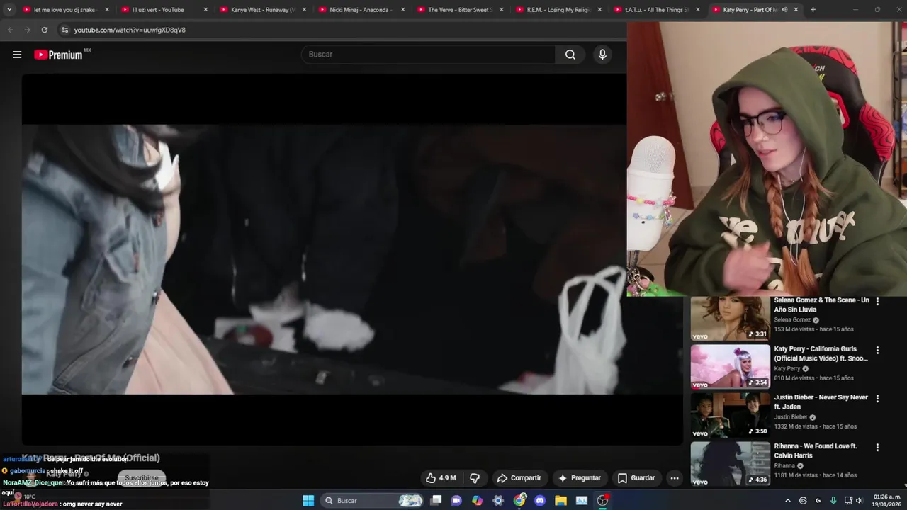Click the YouTube Buscar search field
The width and height of the screenshot is (907, 510).
click(x=429, y=55)
